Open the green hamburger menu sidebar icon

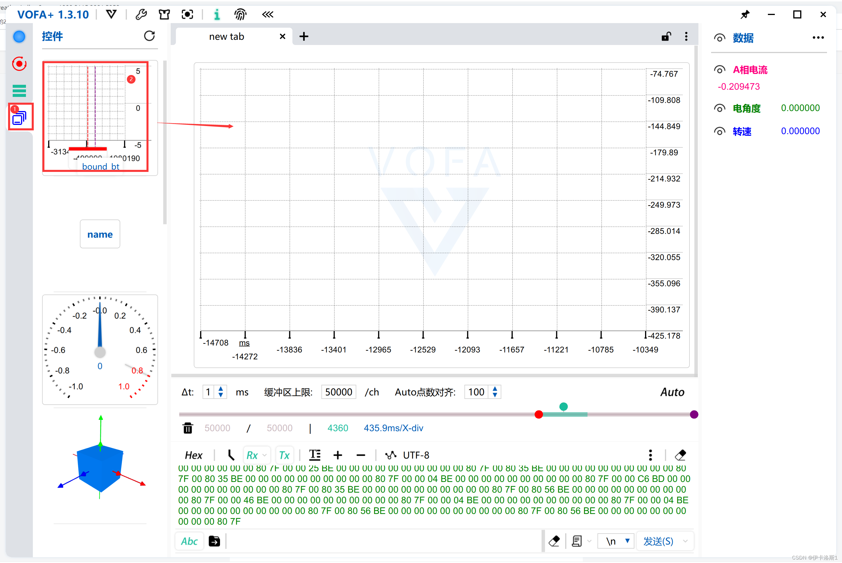[19, 91]
